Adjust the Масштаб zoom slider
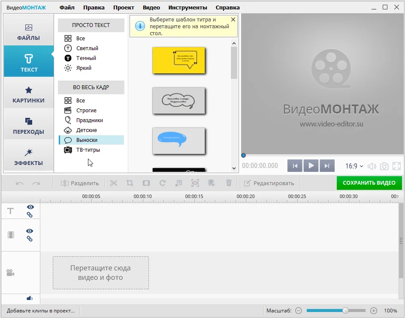The width and height of the screenshot is (405, 318). coord(345,310)
